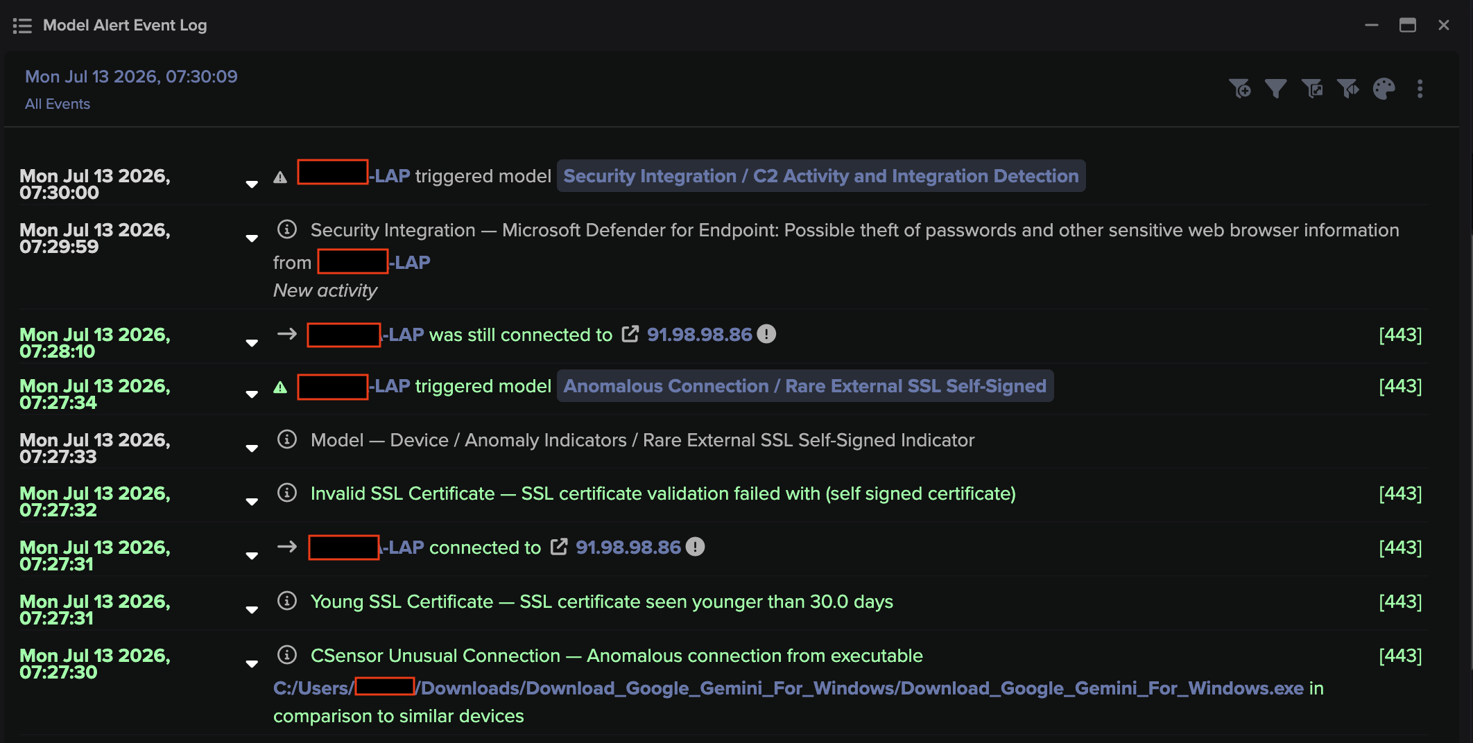Click info icon on Microsoft Defender event

point(287,229)
